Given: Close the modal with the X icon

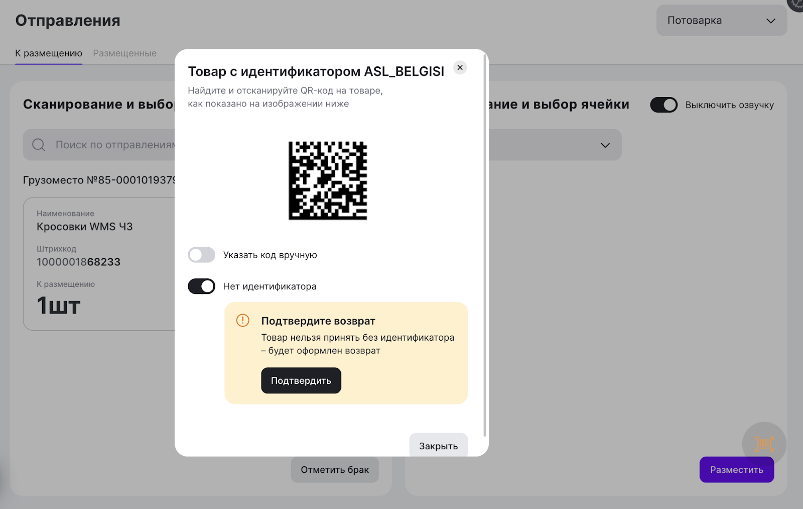Looking at the screenshot, I should pos(460,68).
